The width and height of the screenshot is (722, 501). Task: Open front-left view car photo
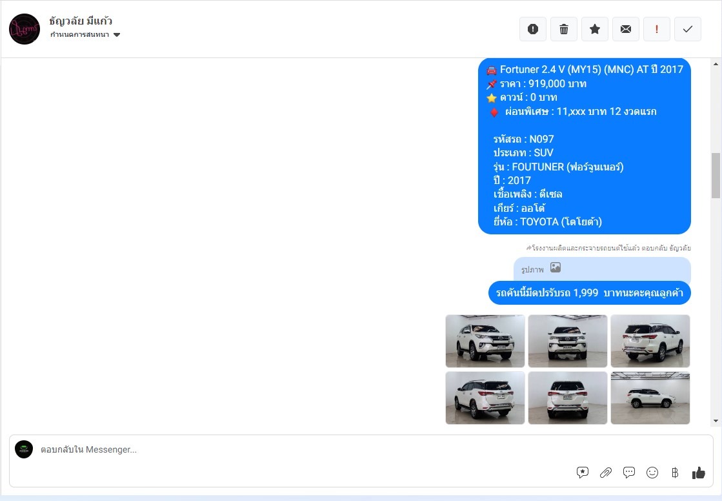coord(485,341)
